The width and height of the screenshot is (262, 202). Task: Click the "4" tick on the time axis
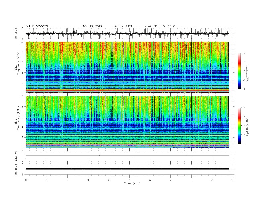pyautogui.click(x=109, y=180)
